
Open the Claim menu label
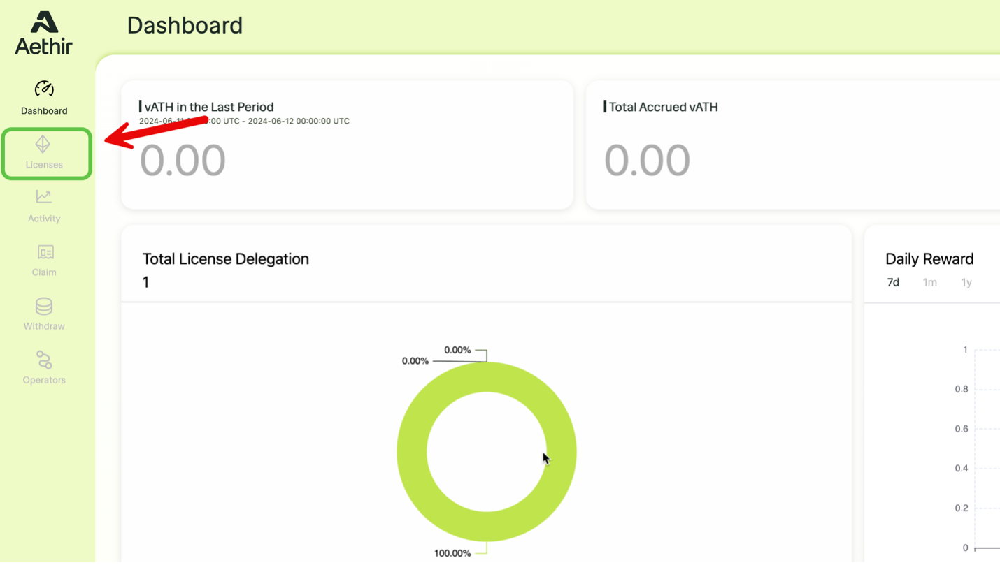(x=44, y=272)
